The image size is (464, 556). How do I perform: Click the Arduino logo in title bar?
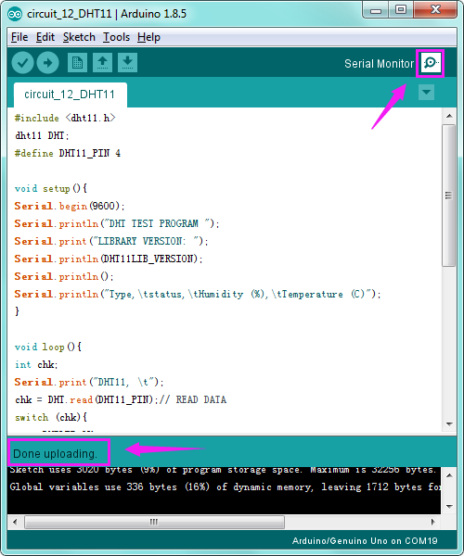15,14
